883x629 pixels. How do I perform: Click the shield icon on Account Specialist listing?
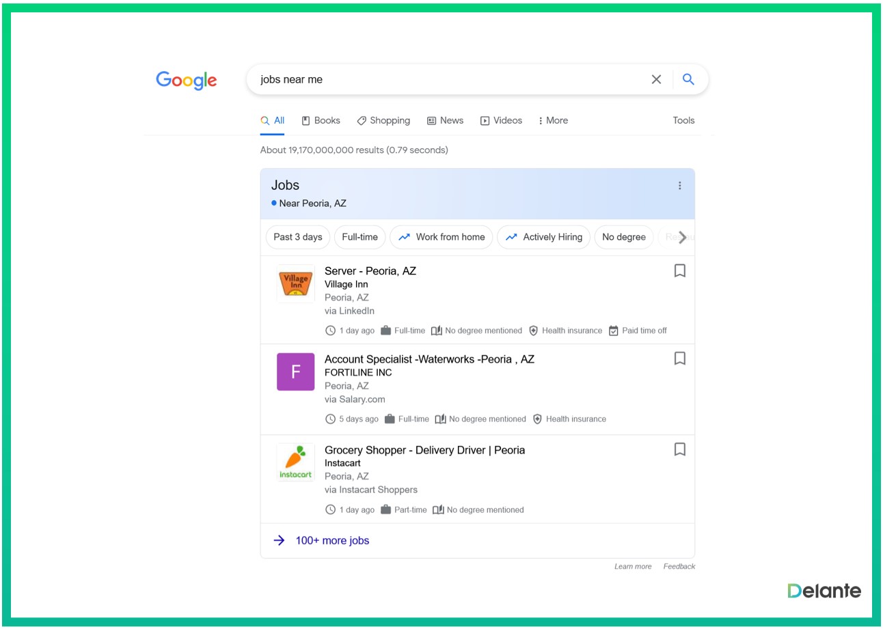(x=537, y=419)
